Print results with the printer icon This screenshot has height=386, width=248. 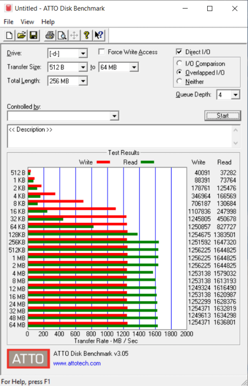[x=50, y=35]
